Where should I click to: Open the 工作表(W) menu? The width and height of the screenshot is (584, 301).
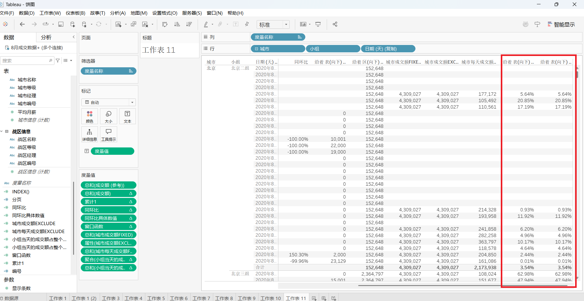[x=50, y=13]
